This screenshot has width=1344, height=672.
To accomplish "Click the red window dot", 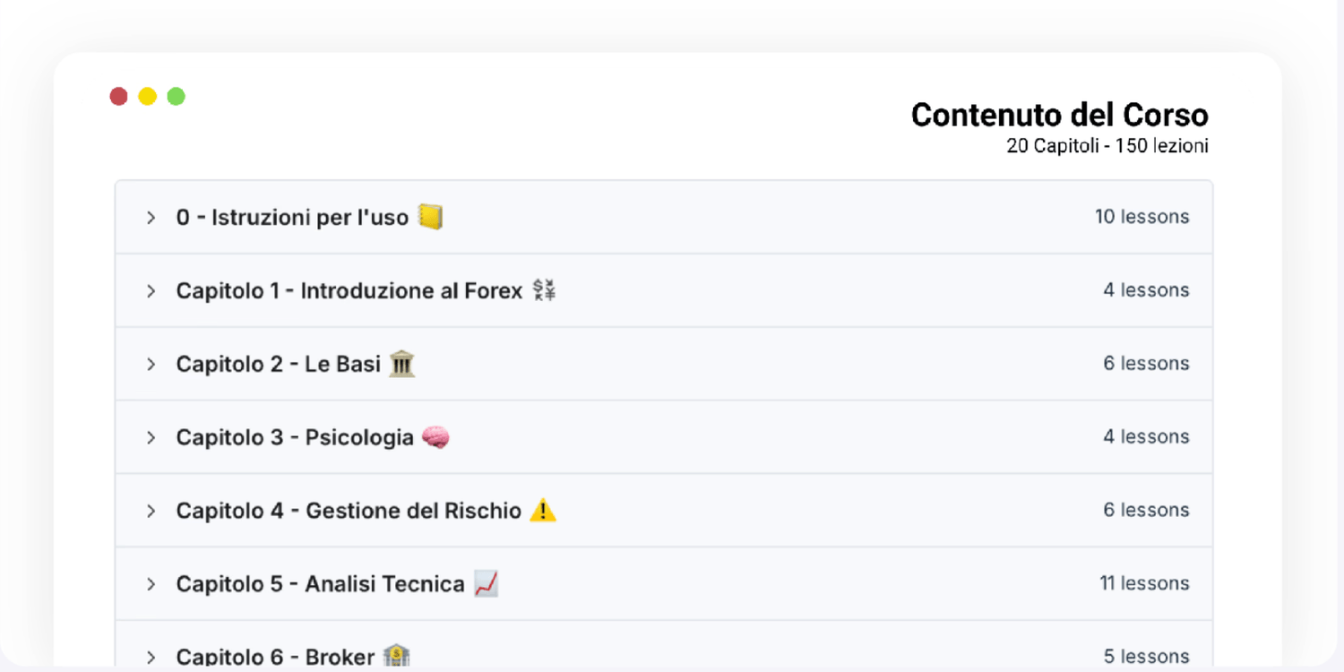I will pos(118,96).
